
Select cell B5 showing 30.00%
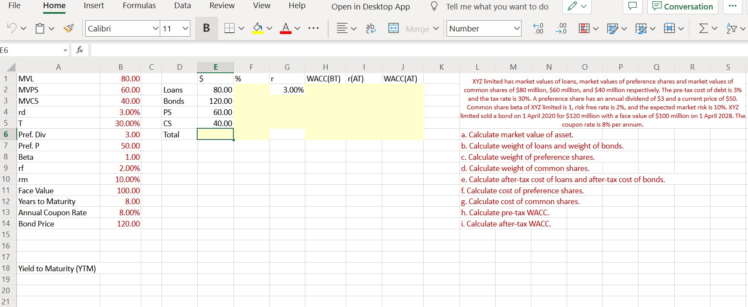(121, 123)
